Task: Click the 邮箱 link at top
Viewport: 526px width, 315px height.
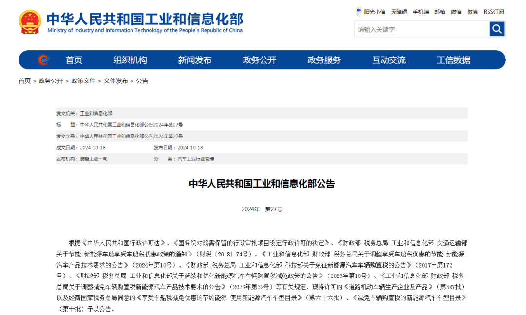Action: tap(440, 12)
